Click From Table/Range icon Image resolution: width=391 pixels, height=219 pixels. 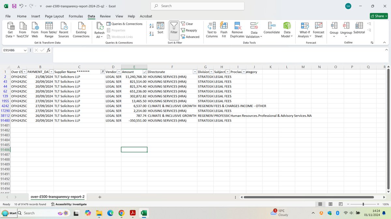click(49, 30)
